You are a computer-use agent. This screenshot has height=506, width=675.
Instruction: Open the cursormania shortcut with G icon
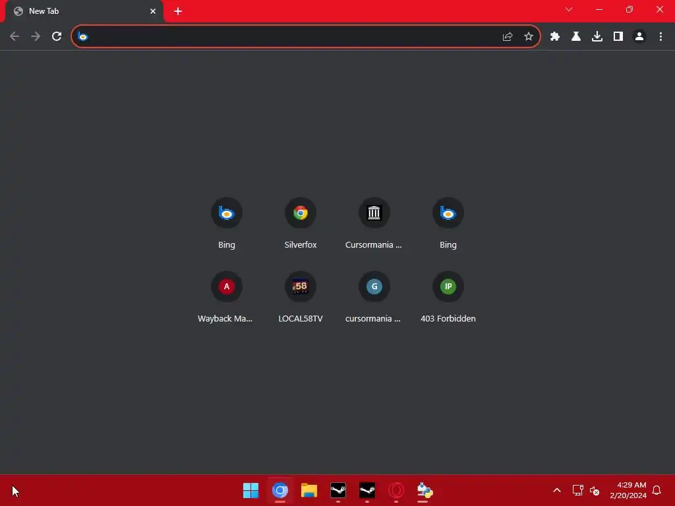[374, 297]
